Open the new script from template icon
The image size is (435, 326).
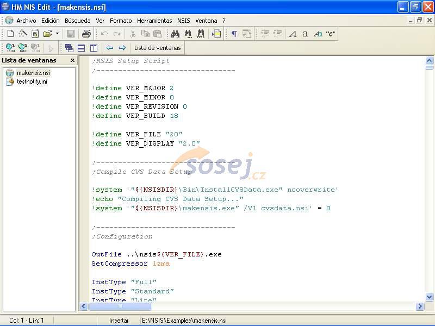pyautogui.click(x=35, y=34)
